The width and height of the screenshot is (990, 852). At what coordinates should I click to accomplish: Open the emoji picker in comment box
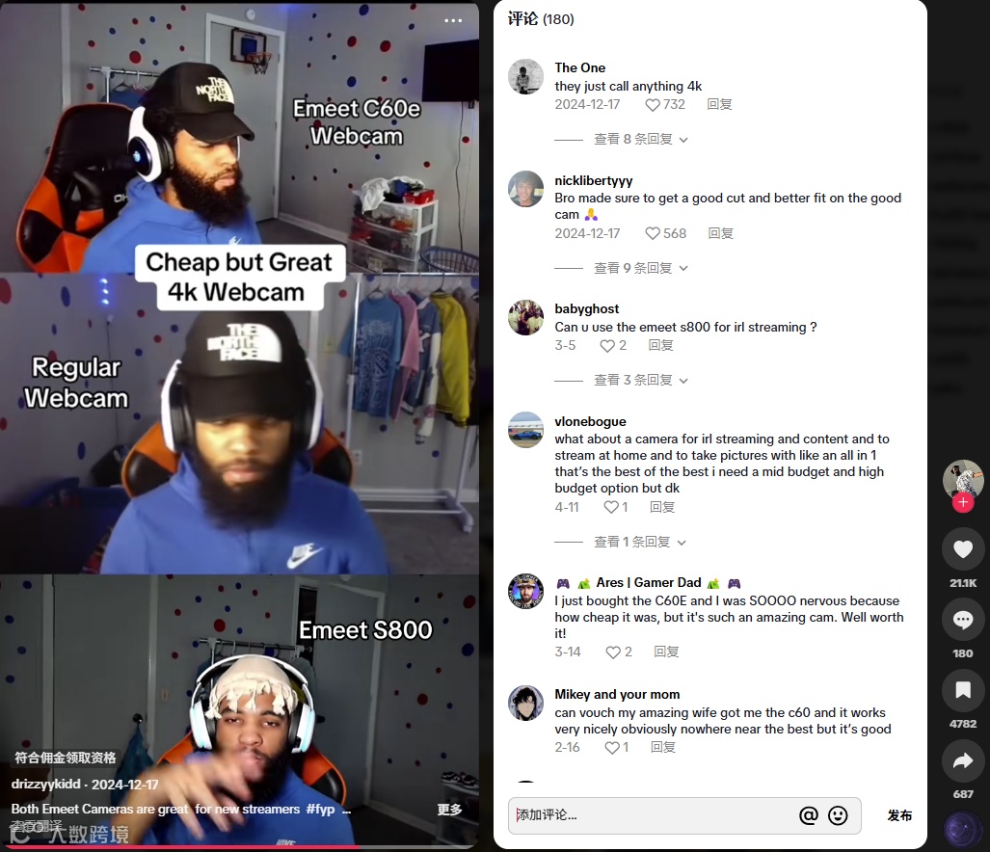point(838,815)
